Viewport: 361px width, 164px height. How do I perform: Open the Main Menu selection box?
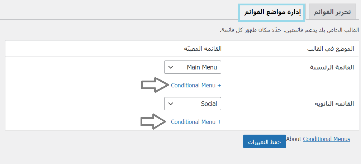click(x=193, y=67)
